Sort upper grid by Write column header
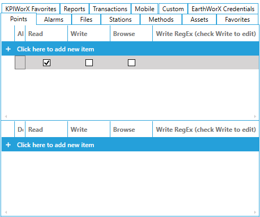260x217 pixels. coord(89,34)
